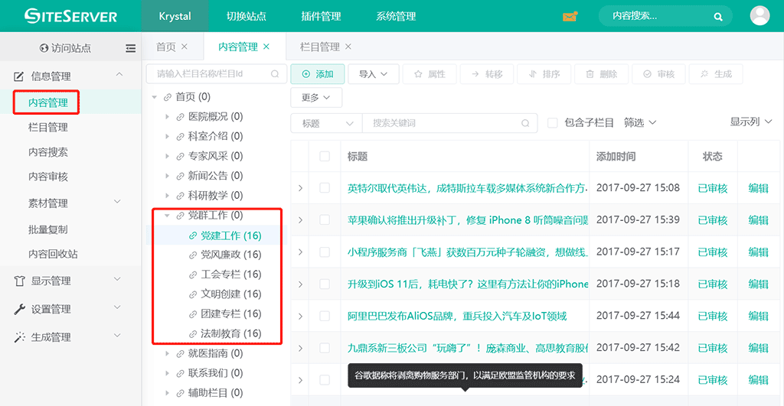
Task: Close the 内容管理 tab with X icon
Action: tap(266, 47)
